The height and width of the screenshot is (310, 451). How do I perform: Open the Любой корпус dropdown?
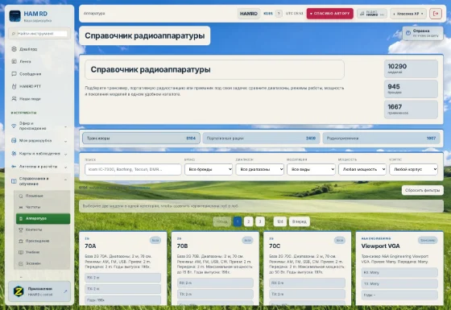[413, 169]
